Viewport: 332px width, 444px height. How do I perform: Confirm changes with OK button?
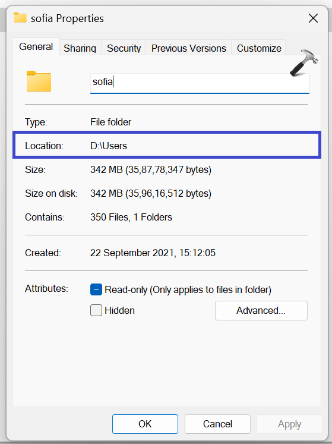pos(145,424)
